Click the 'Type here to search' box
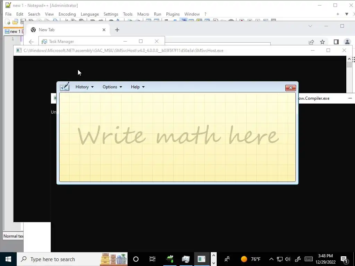This screenshot has height=266, width=355. [x=72, y=259]
